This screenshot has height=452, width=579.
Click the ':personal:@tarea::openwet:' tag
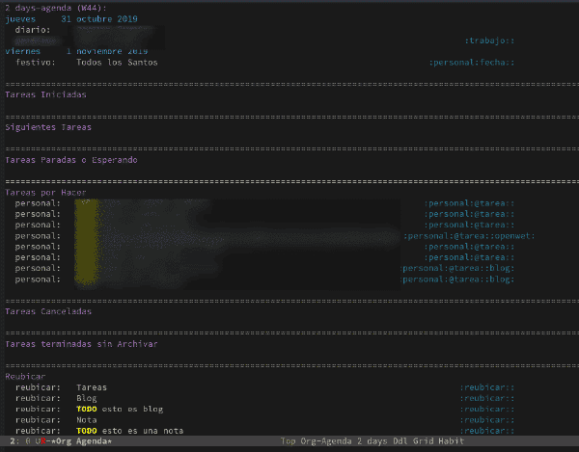(469, 236)
